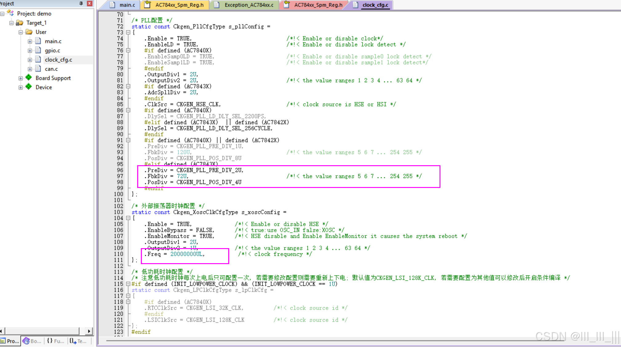Viewport: 621px width, 347px height.
Task: Collapse code fold at line 104
Action: click(x=128, y=218)
